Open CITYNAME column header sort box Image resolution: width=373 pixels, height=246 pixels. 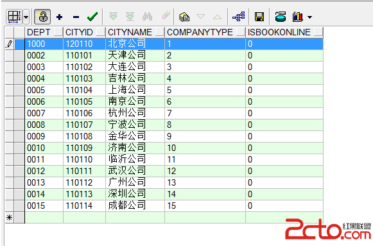[160, 32]
